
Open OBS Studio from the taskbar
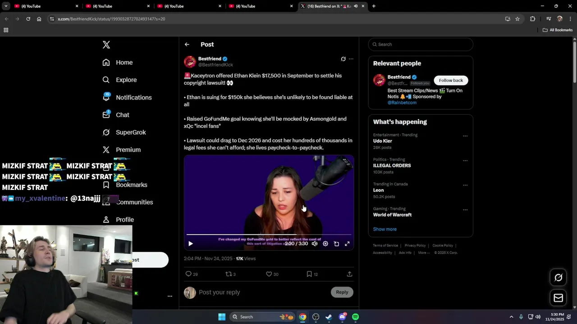point(316,317)
